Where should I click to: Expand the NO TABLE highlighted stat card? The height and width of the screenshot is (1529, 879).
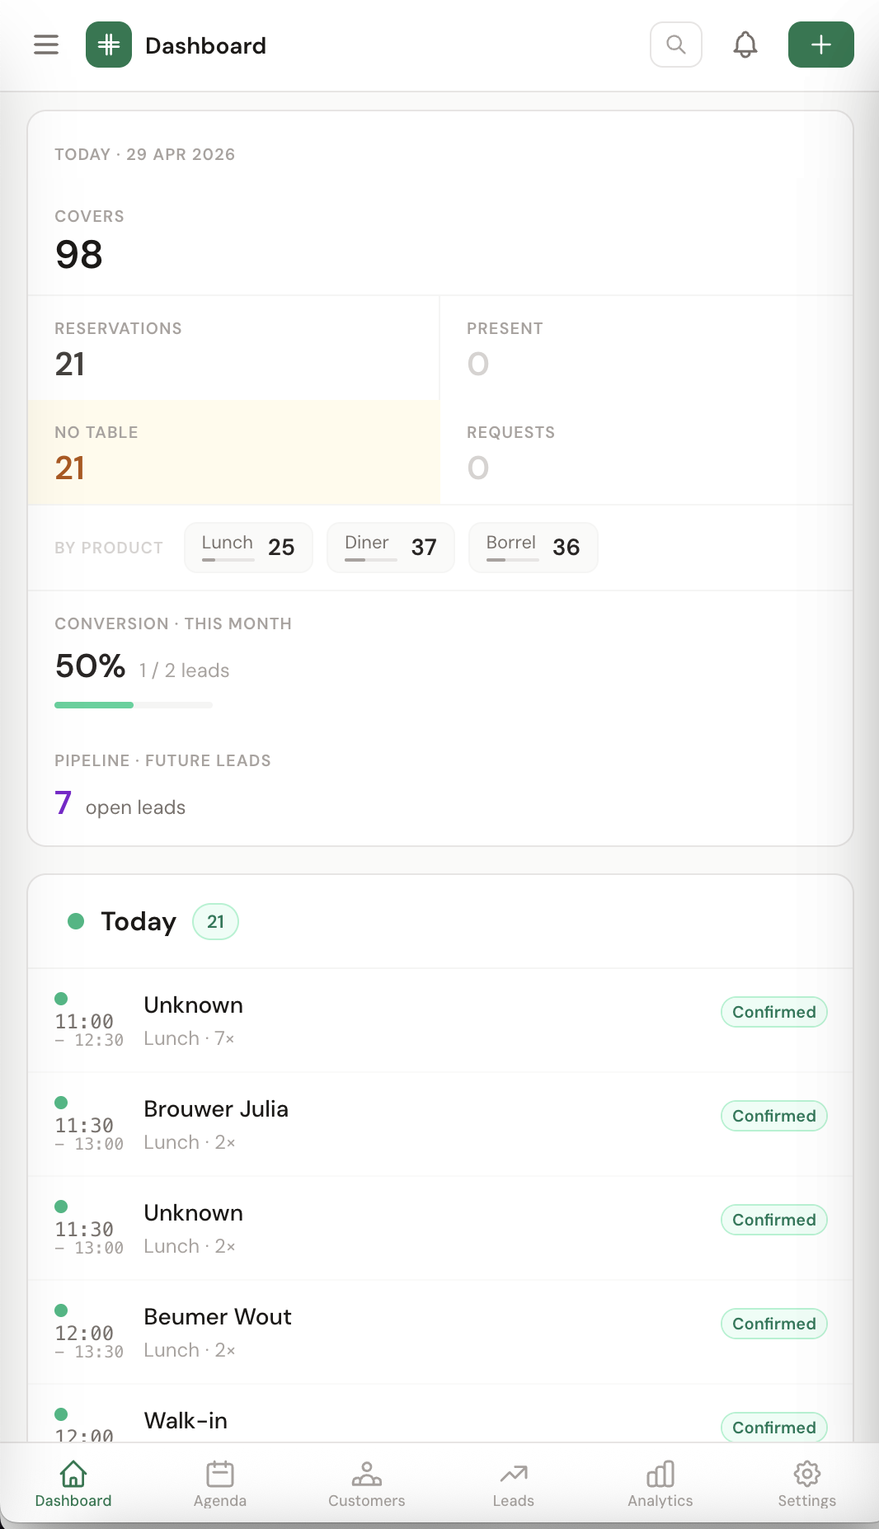click(234, 453)
